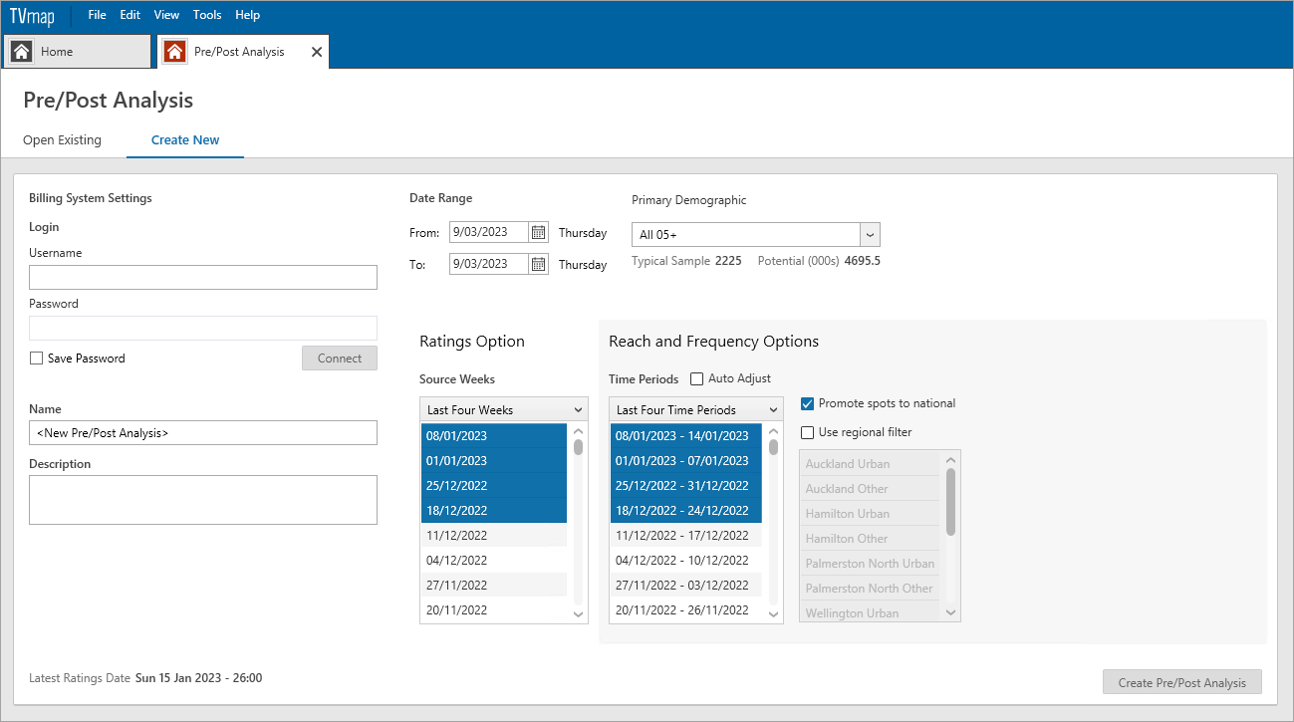Open the File menu

pyautogui.click(x=98, y=15)
